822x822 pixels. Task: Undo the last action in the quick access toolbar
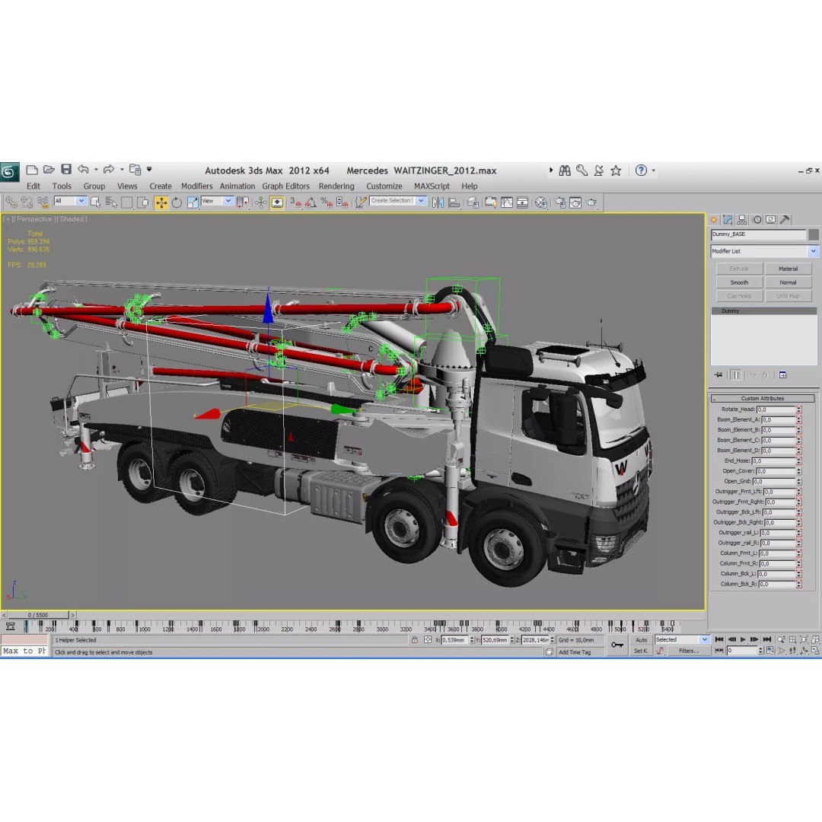(84, 169)
